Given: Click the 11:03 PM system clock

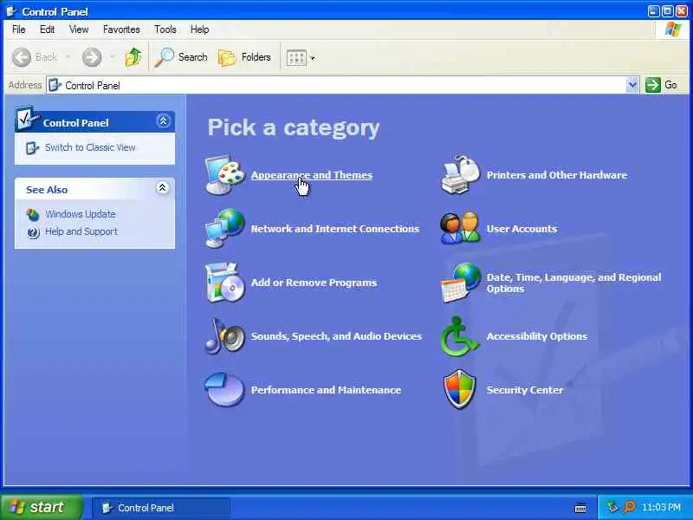Looking at the screenshot, I should [661, 507].
